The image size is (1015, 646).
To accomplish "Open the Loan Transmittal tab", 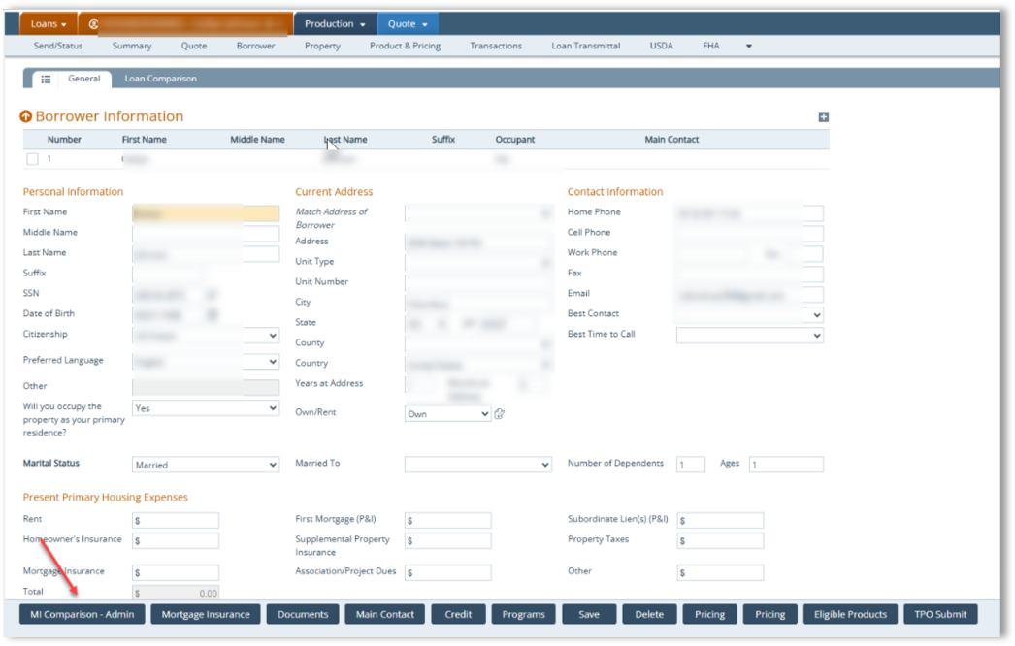I will click(586, 46).
